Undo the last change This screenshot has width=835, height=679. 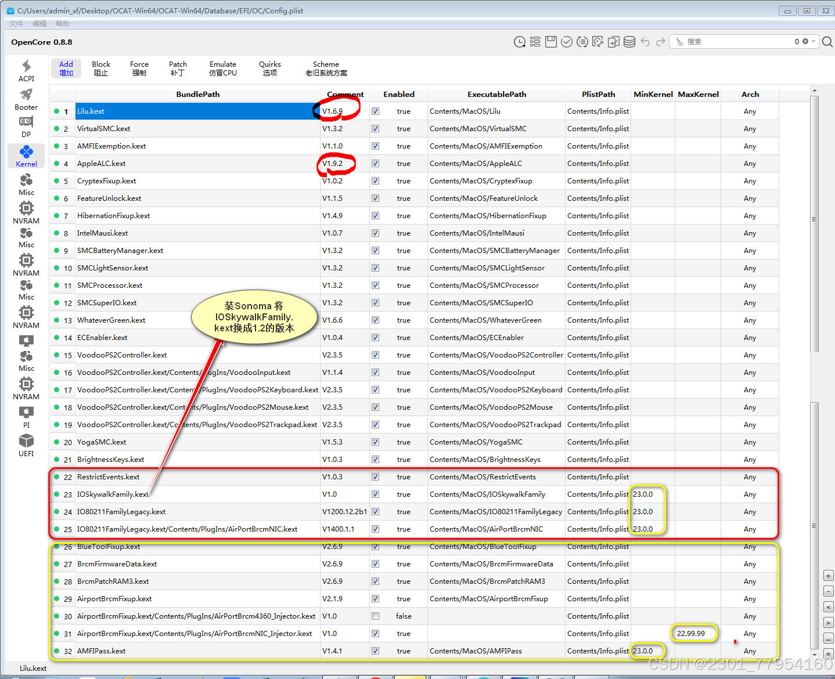(645, 42)
